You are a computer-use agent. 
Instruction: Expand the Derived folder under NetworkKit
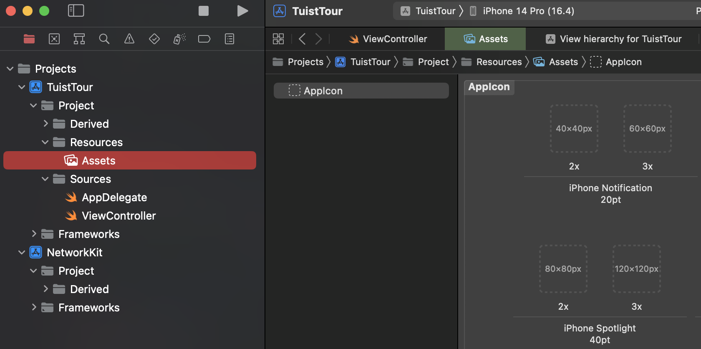(x=45, y=289)
